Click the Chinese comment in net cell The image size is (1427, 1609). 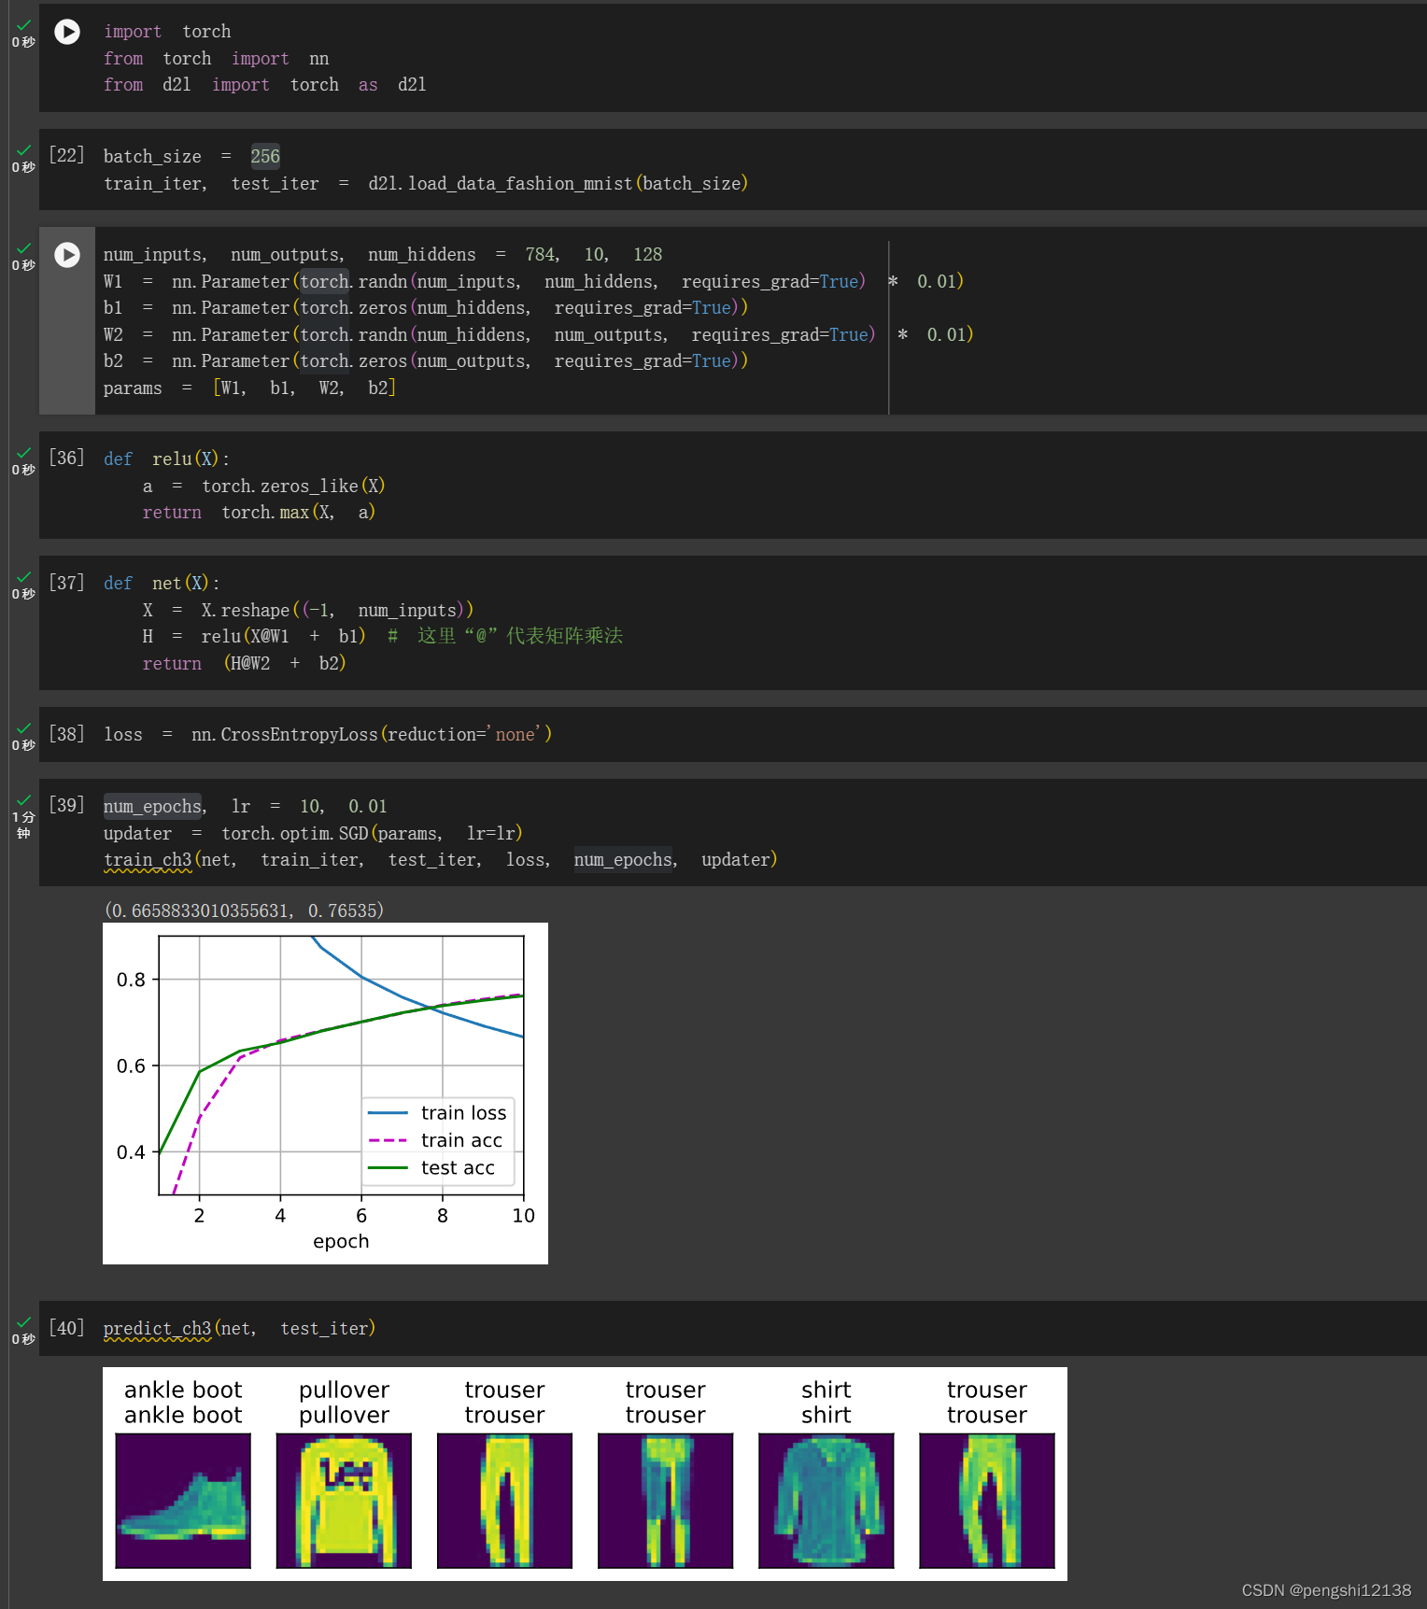click(505, 636)
